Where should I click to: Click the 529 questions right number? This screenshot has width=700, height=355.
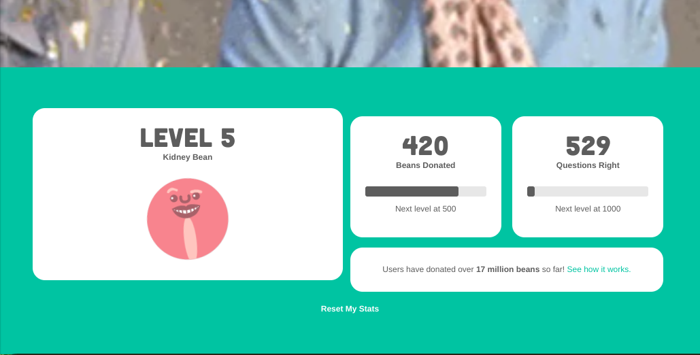pyautogui.click(x=588, y=146)
